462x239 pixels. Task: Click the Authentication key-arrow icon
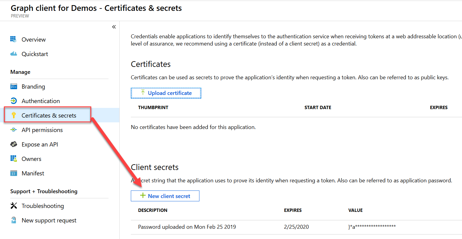pyautogui.click(x=13, y=101)
